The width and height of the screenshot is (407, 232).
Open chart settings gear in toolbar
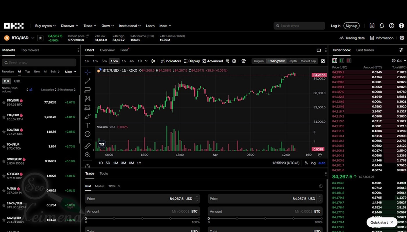click(x=234, y=61)
